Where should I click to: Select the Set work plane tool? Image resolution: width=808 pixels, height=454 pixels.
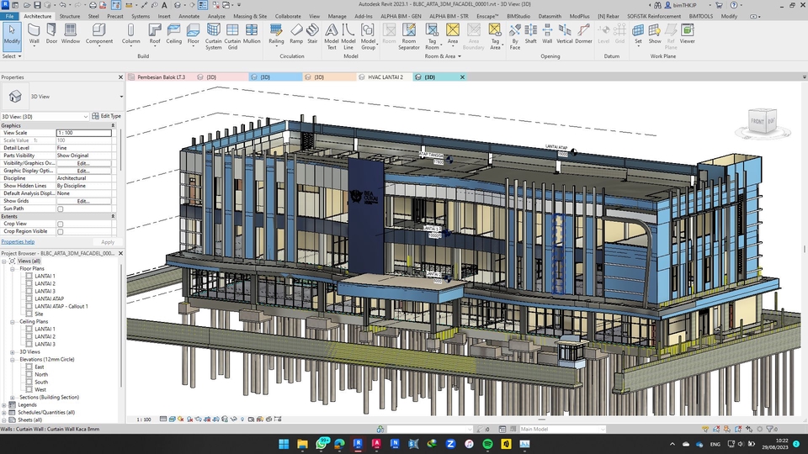click(638, 34)
